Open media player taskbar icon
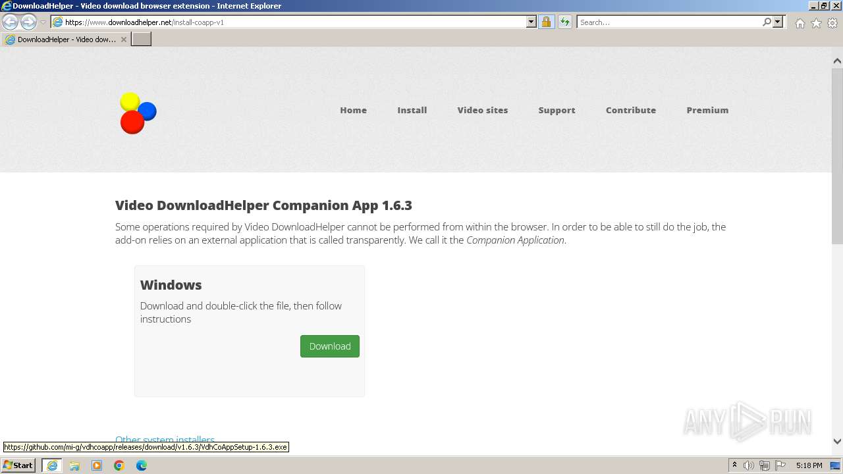The image size is (843, 474). click(x=97, y=465)
